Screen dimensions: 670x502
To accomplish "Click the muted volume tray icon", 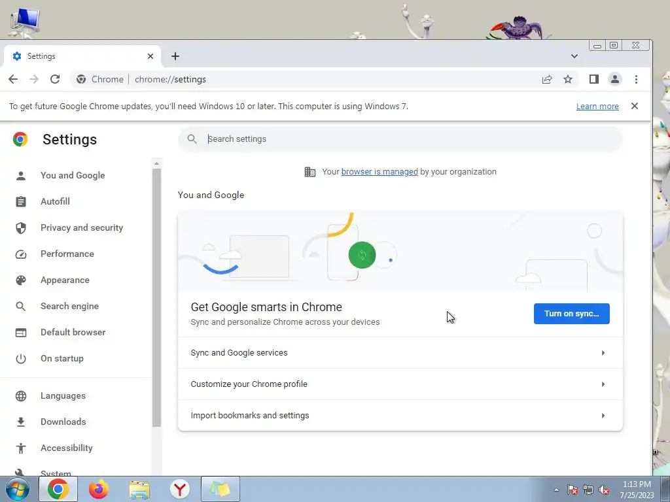I will 604,490.
